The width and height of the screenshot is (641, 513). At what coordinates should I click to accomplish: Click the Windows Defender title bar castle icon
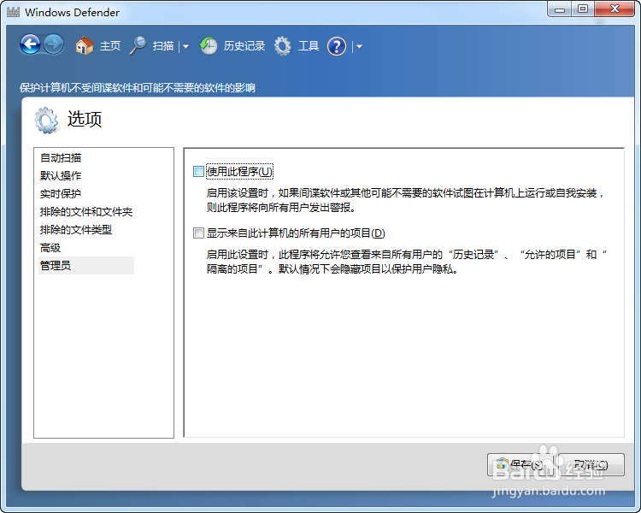[13, 12]
